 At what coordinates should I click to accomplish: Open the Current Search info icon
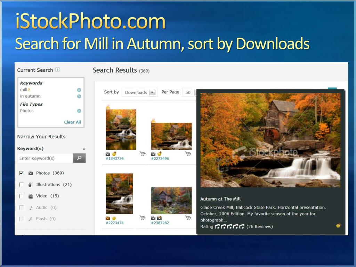57,70
